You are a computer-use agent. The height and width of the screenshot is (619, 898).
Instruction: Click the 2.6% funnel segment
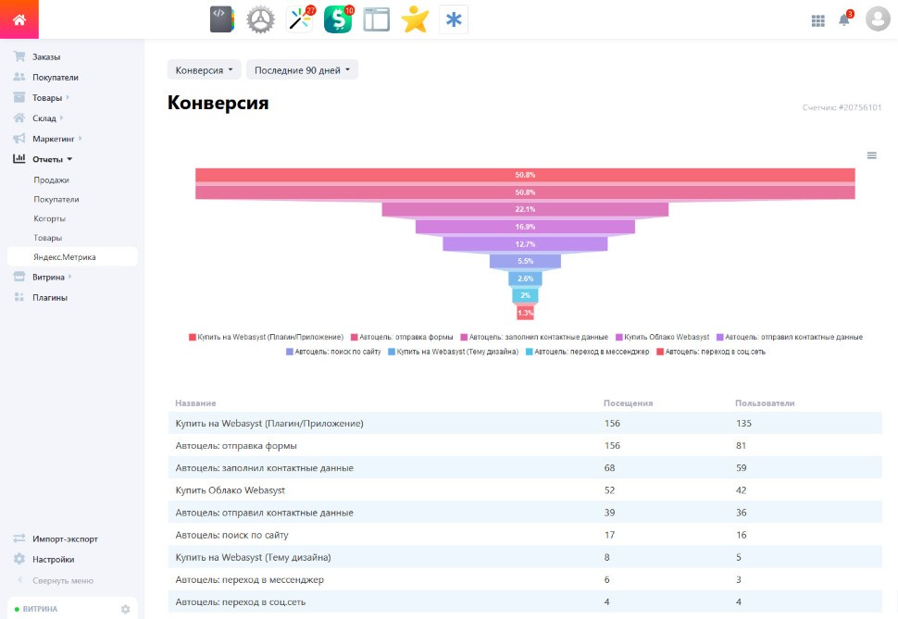click(x=525, y=279)
